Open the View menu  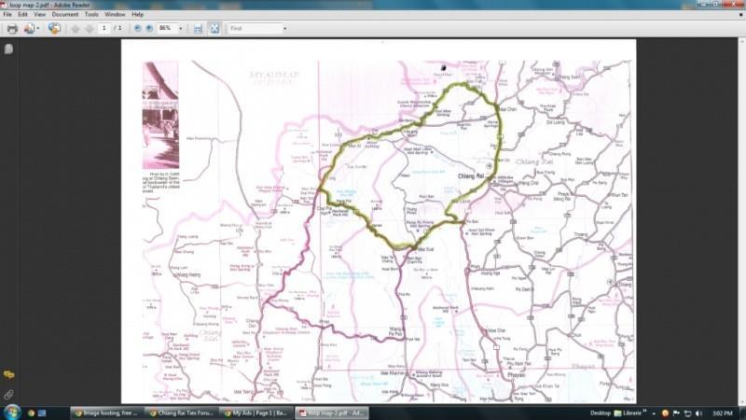(x=39, y=14)
